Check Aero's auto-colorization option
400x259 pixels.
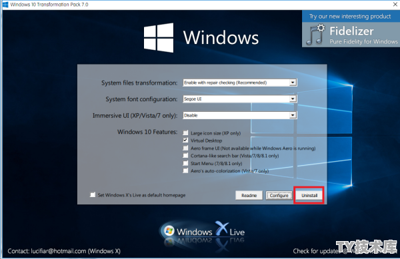pyautogui.click(x=185, y=170)
